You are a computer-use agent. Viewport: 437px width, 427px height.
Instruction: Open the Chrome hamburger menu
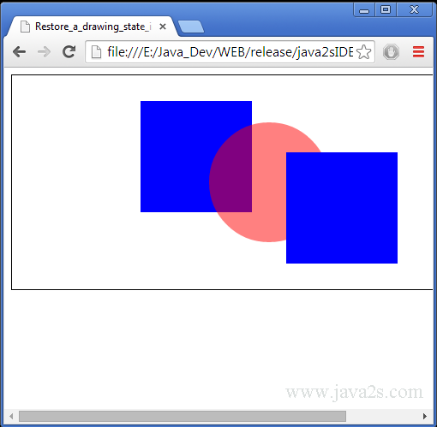click(x=418, y=52)
